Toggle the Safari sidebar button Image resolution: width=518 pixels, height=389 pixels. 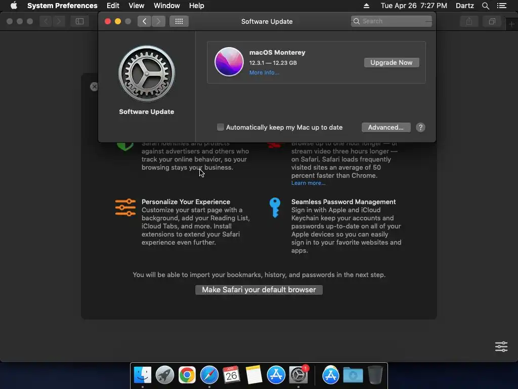click(79, 21)
